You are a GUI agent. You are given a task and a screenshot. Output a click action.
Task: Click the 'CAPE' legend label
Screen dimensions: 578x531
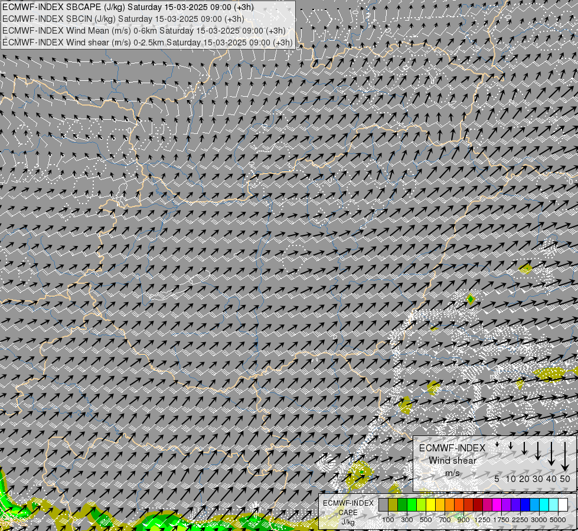(348, 513)
